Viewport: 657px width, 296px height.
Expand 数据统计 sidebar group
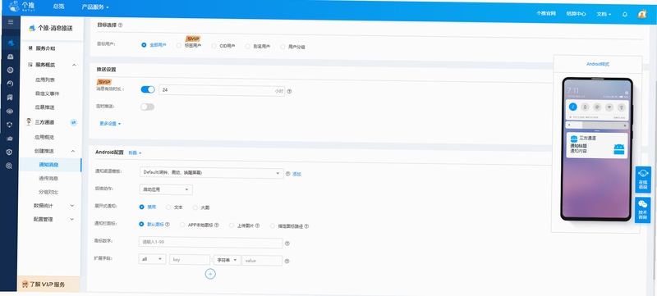pyautogui.click(x=54, y=205)
